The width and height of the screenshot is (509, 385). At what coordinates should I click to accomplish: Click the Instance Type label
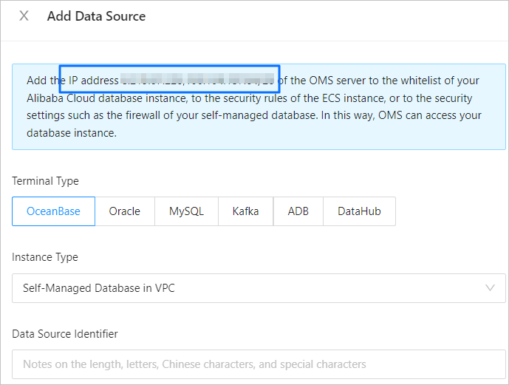(45, 257)
